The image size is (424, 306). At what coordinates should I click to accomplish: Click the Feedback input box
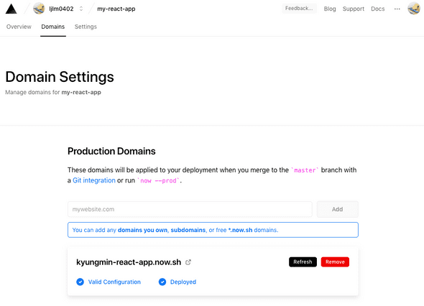click(x=299, y=9)
